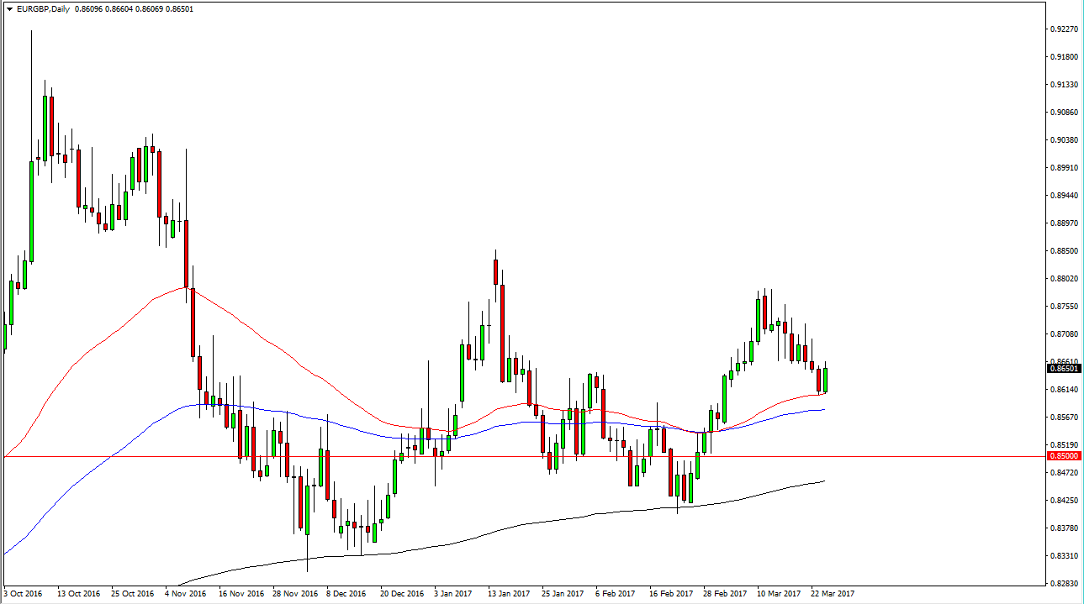Click the 20 Dec 2016 date label
Image resolution: width=1084 pixels, height=604 pixels.
(x=402, y=593)
